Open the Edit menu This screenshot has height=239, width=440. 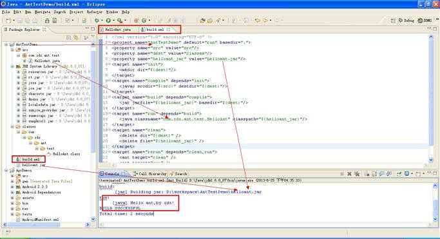(x=17, y=12)
